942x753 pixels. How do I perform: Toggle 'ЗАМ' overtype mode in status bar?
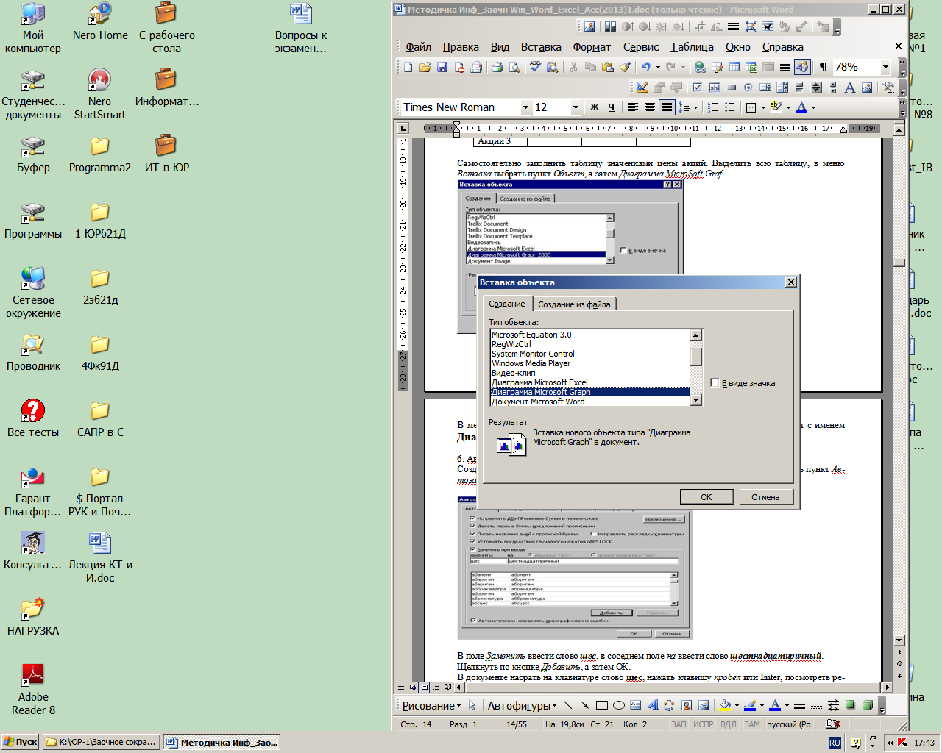[x=751, y=724]
